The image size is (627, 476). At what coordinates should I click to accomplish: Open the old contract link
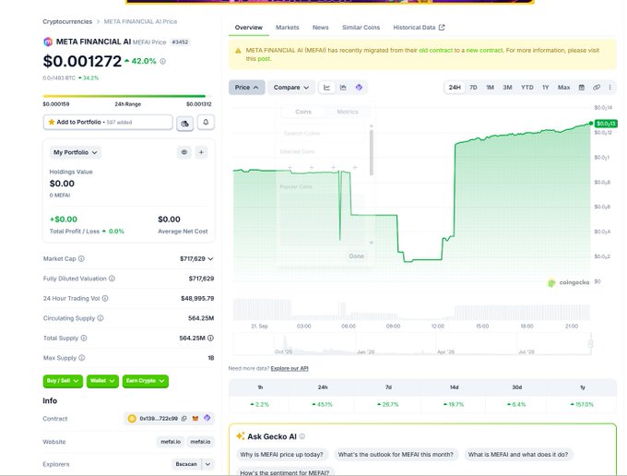[x=436, y=51]
